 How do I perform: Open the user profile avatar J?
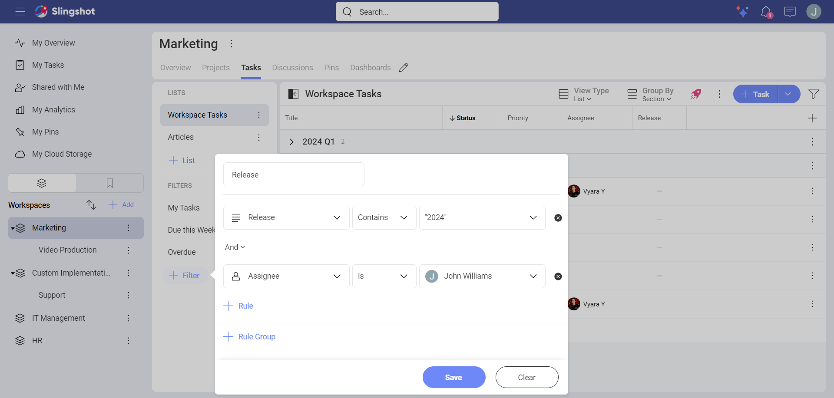pos(814,12)
